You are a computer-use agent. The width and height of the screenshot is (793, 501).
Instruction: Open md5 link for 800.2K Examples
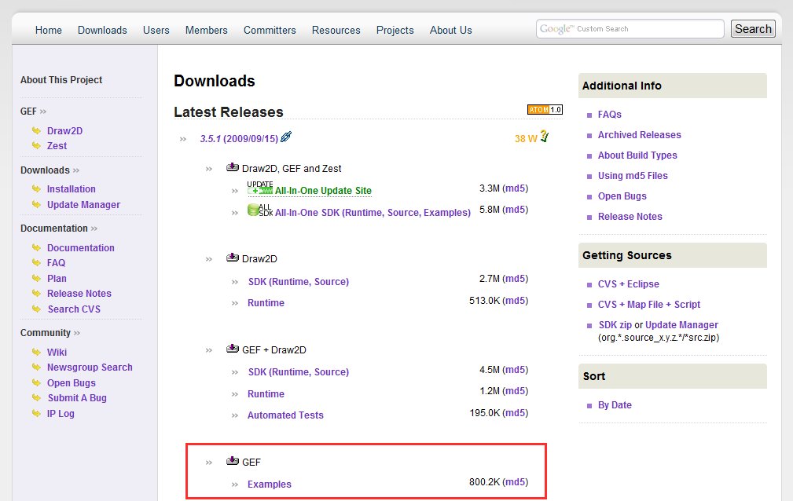516,482
